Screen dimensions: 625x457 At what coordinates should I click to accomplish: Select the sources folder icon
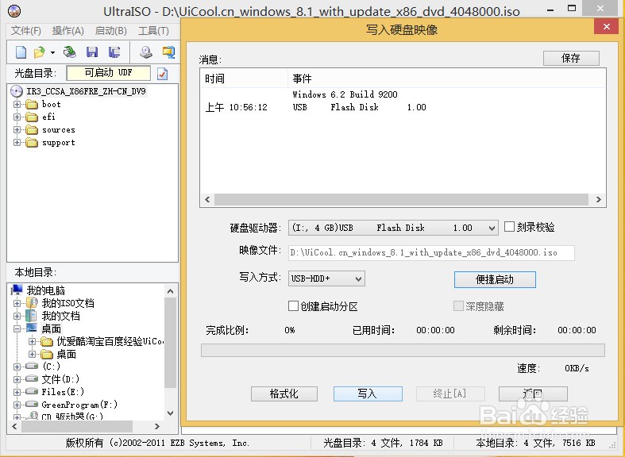click(x=32, y=130)
